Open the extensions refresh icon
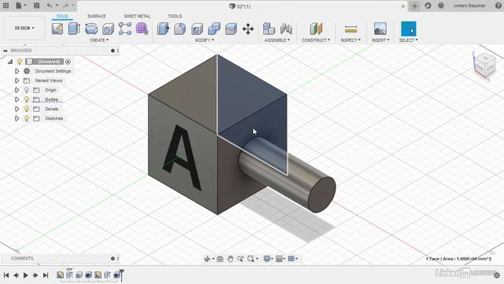 point(428,6)
